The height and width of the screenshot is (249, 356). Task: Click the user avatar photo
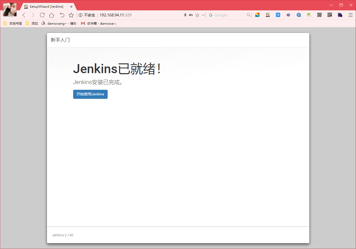point(10,10)
